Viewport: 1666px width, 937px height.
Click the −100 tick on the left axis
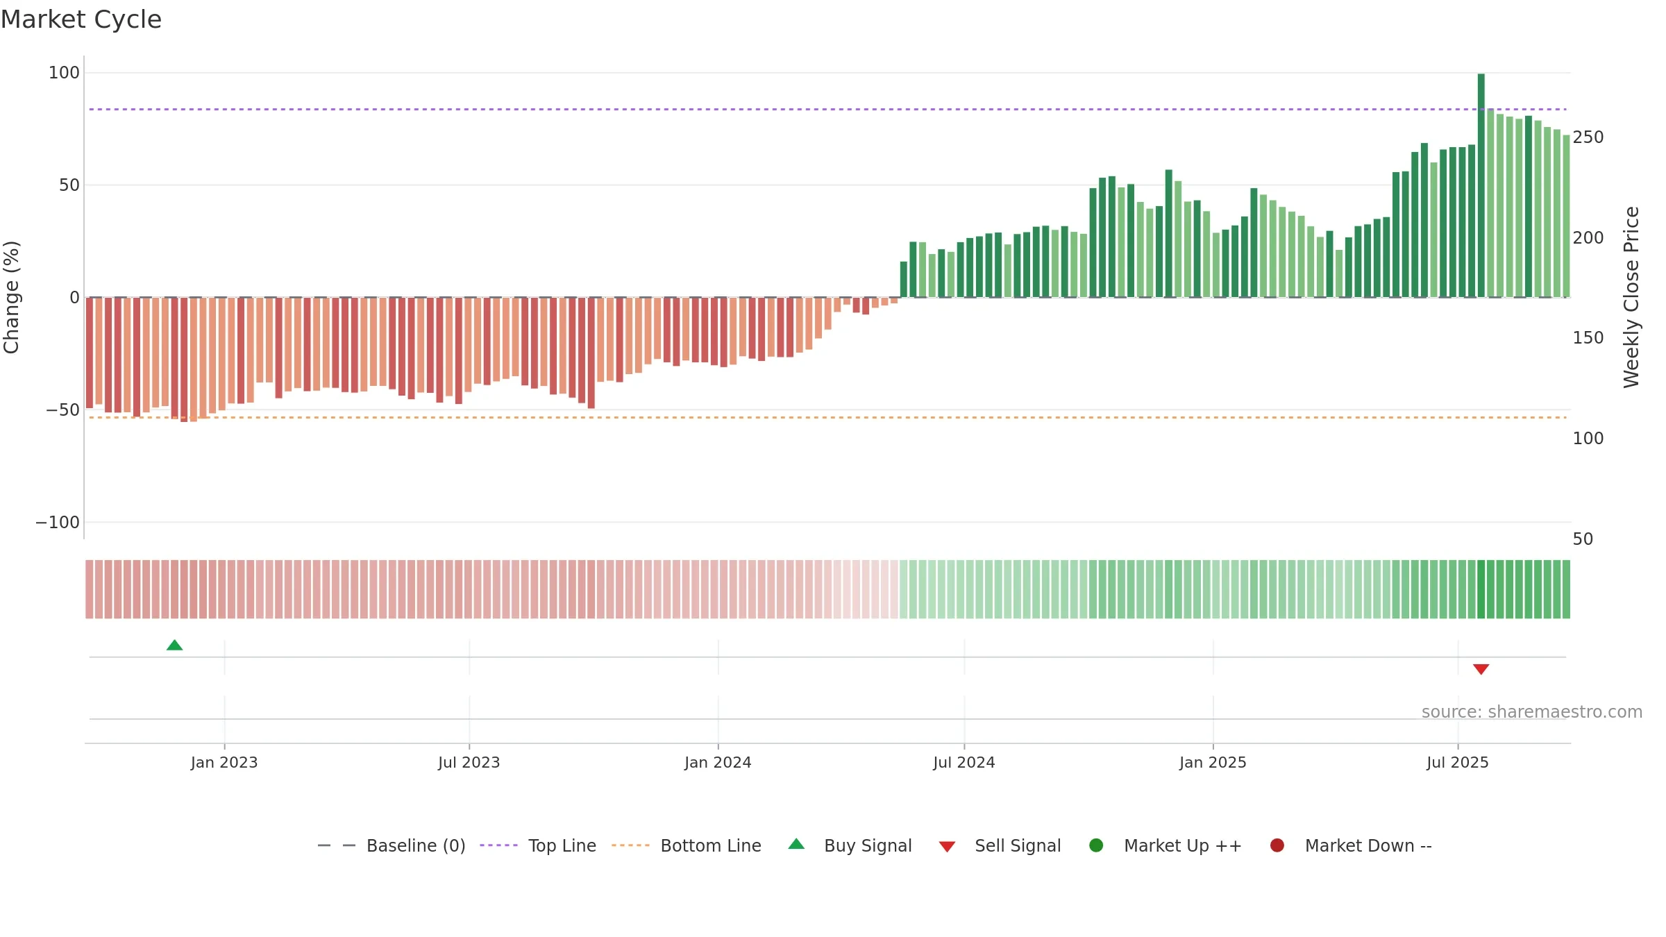(58, 523)
